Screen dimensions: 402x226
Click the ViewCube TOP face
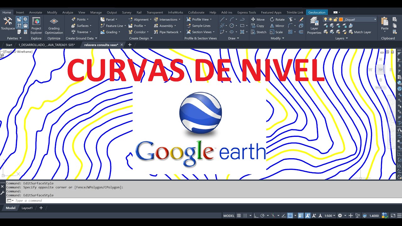point(380,70)
